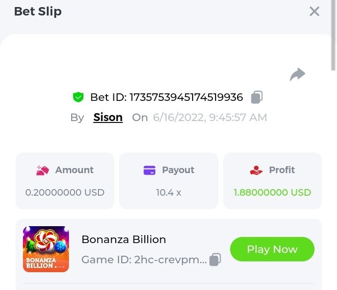This screenshot has width=337, height=290.
Task: Close the Bet Slip panel
Action: click(x=314, y=12)
